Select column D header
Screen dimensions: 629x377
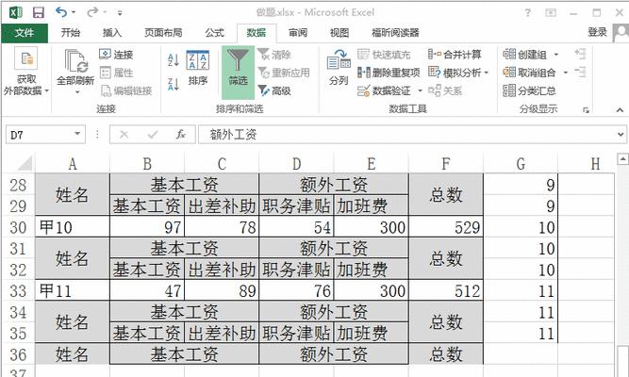tap(296, 164)
